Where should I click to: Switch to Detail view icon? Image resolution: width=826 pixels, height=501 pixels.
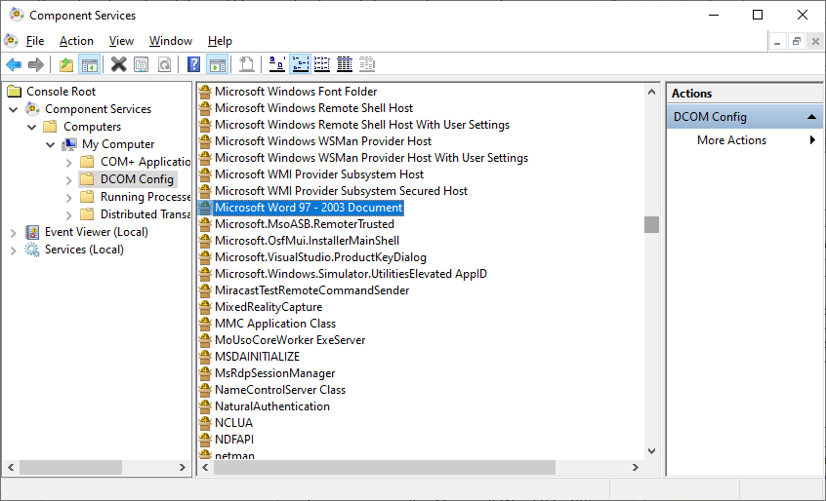click(345, 64)
